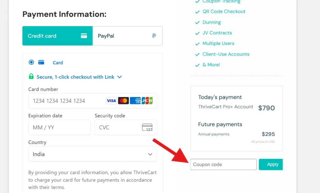The width and height of the screenshot is (320, 193).
Task: Click the checkmark beside Multiple Users
Action: (197, 43)
